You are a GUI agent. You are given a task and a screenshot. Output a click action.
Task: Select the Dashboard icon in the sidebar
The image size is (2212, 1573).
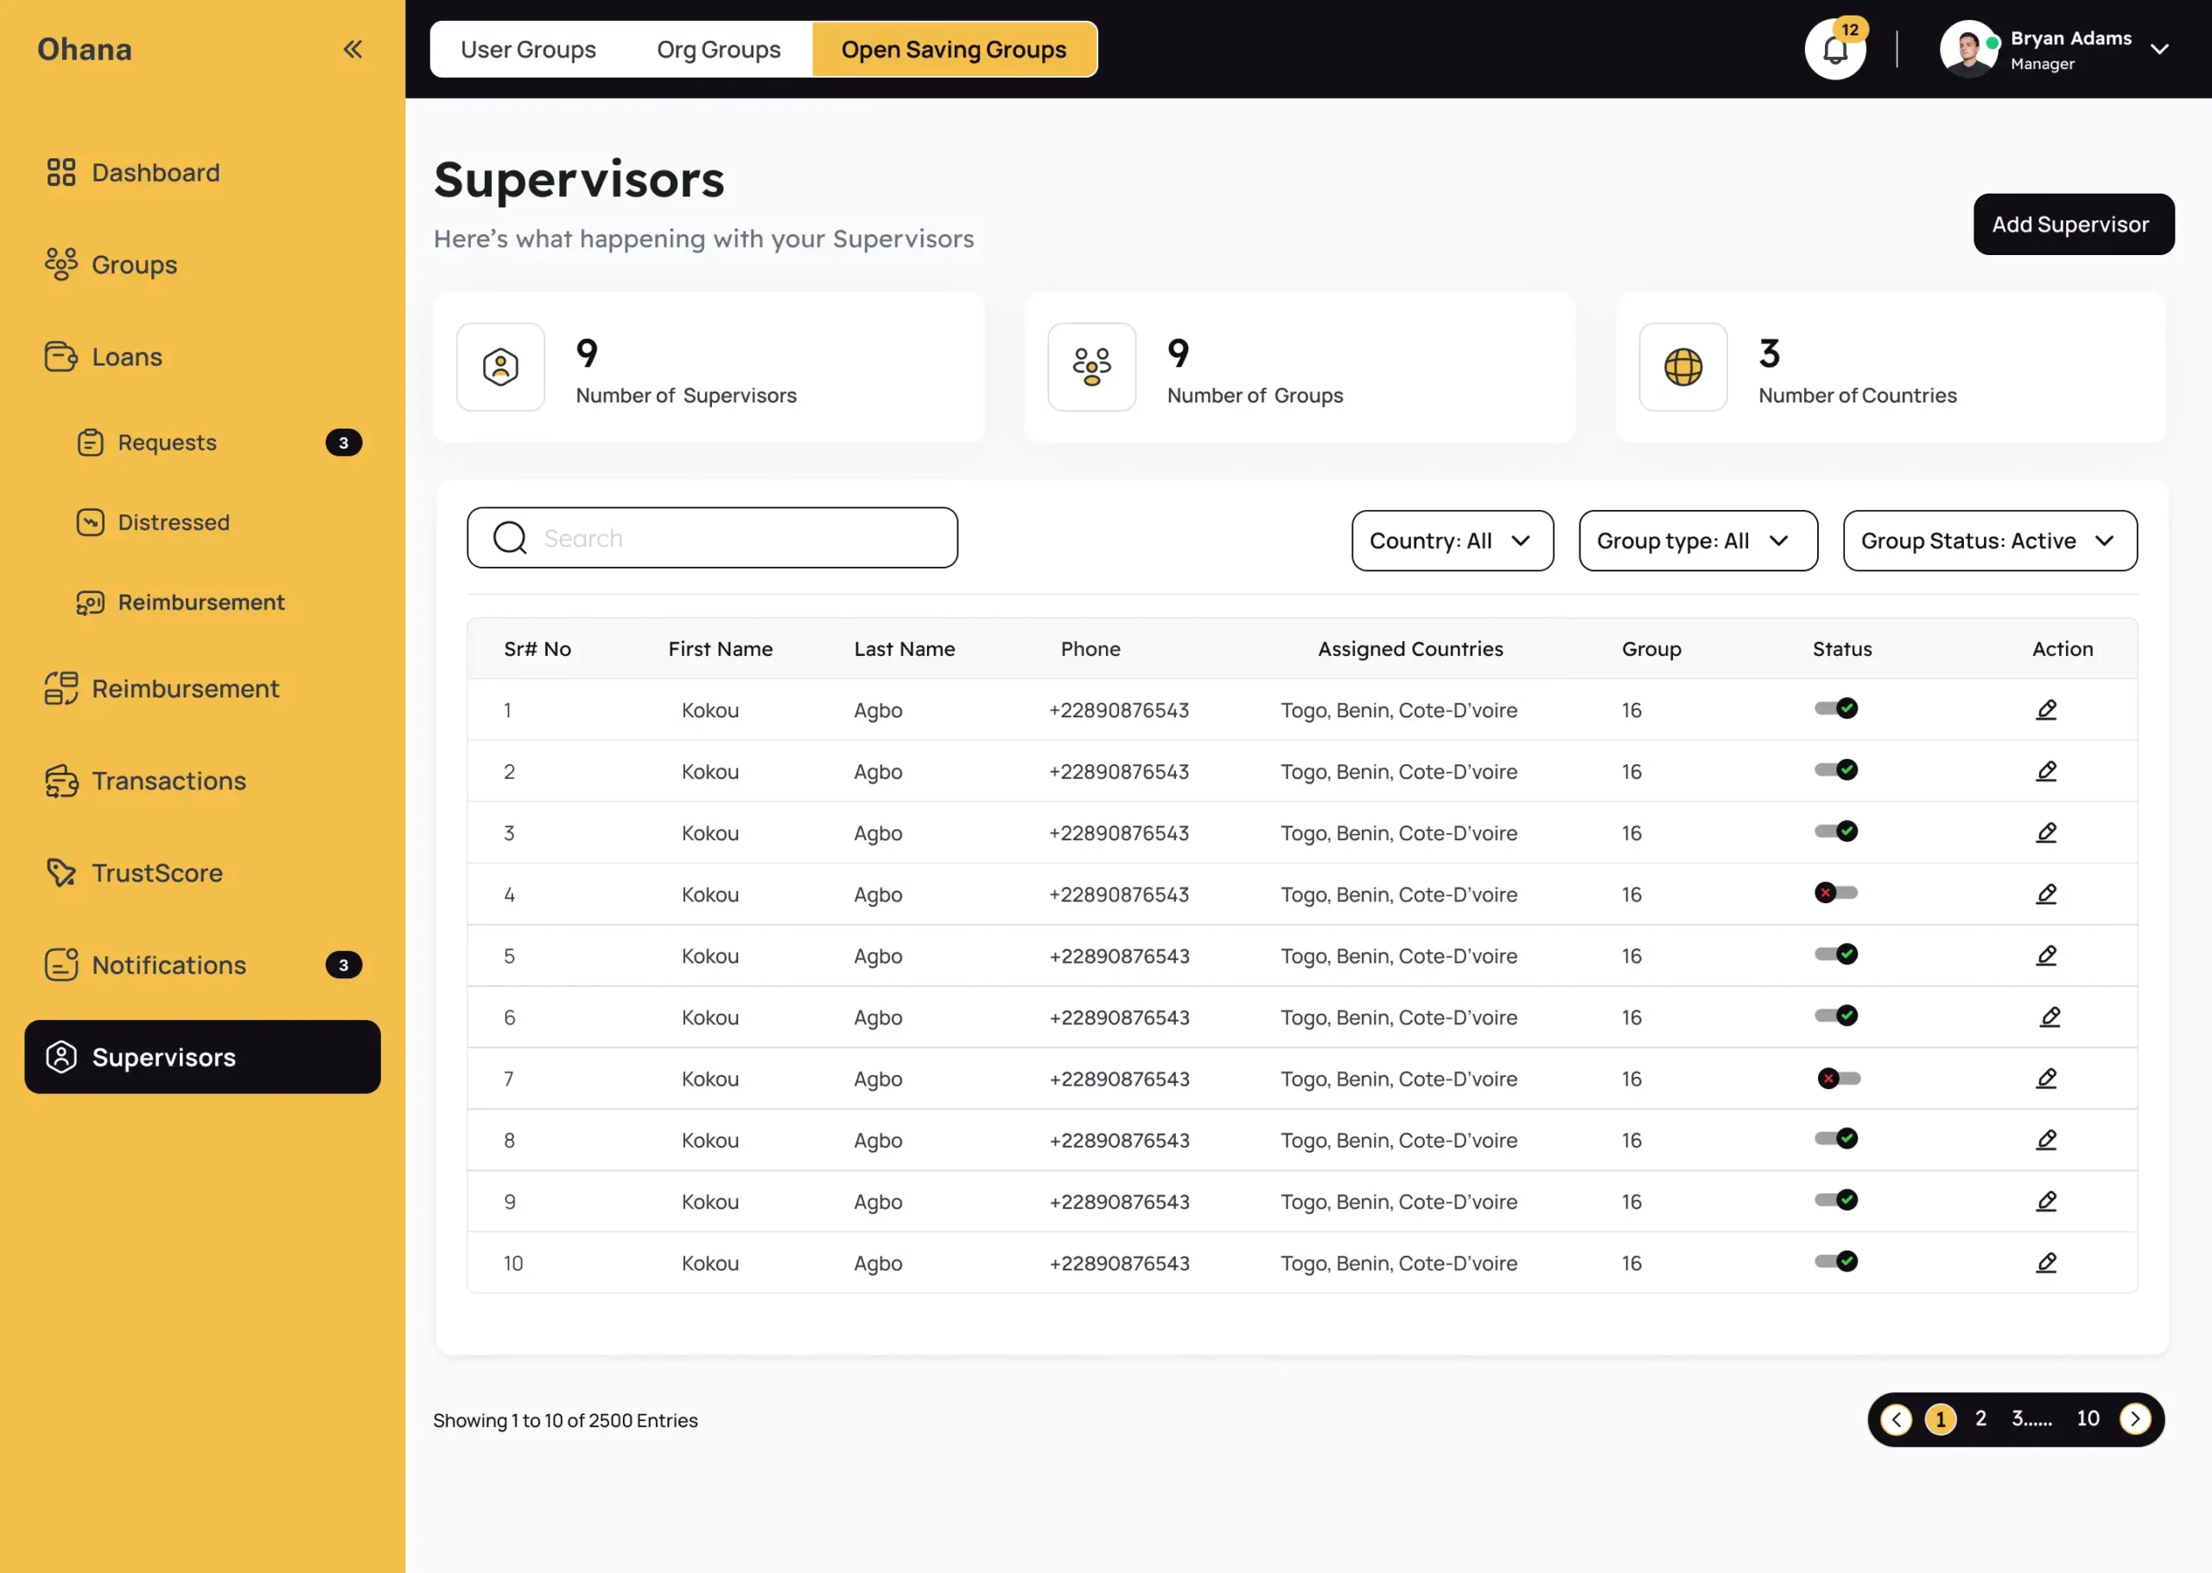(60, 172)
